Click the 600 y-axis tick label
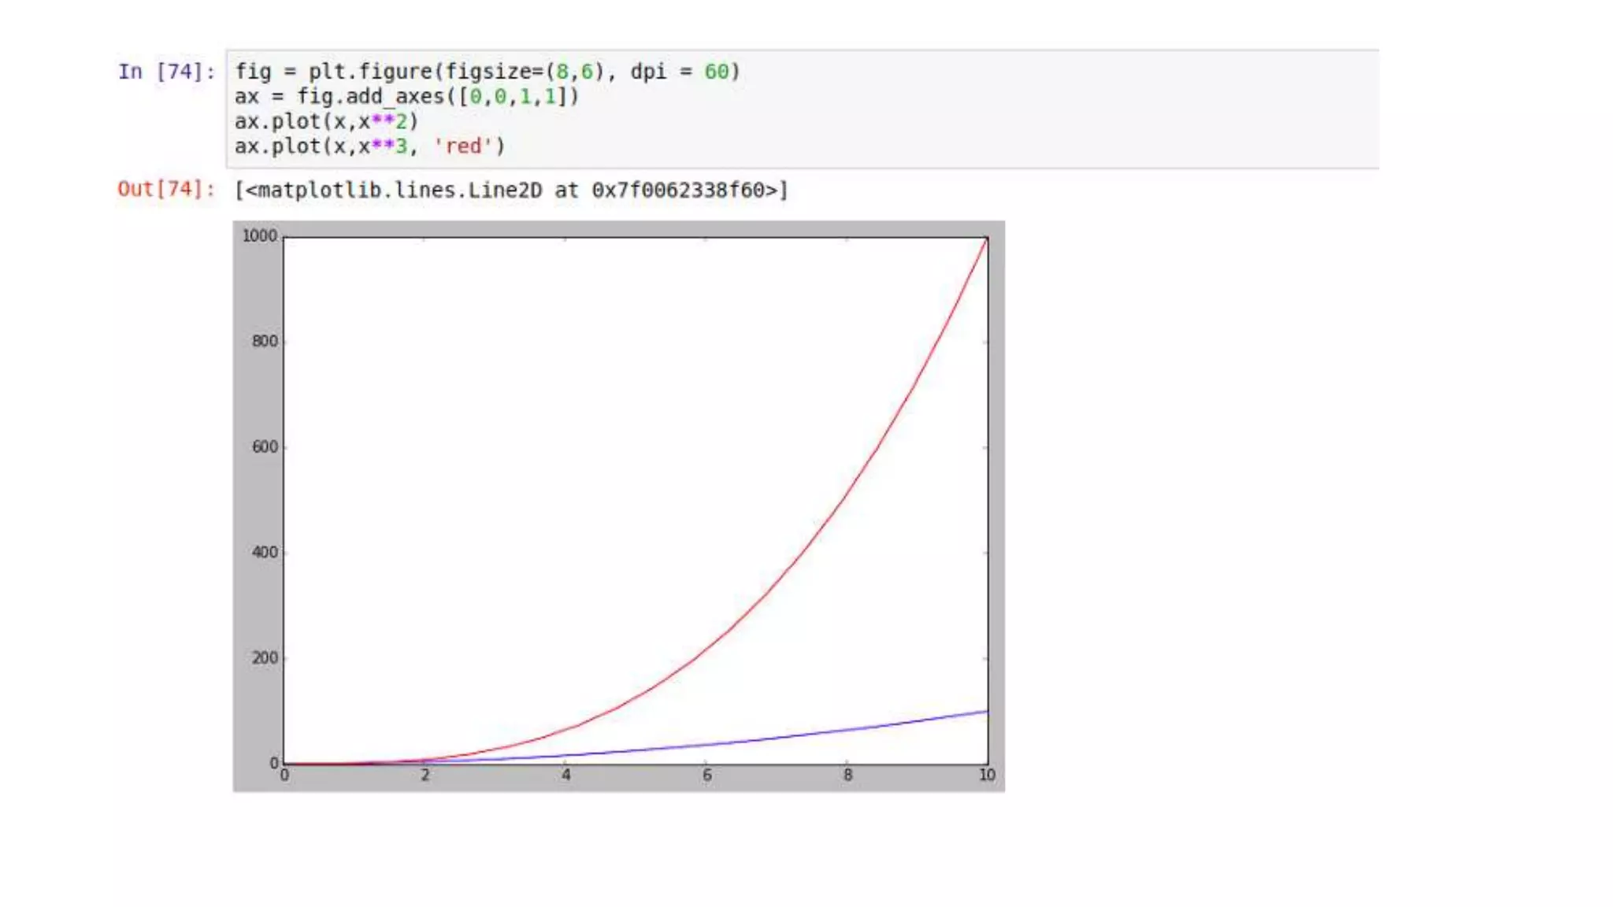1613x907 pixels. (x=265, y=447)
